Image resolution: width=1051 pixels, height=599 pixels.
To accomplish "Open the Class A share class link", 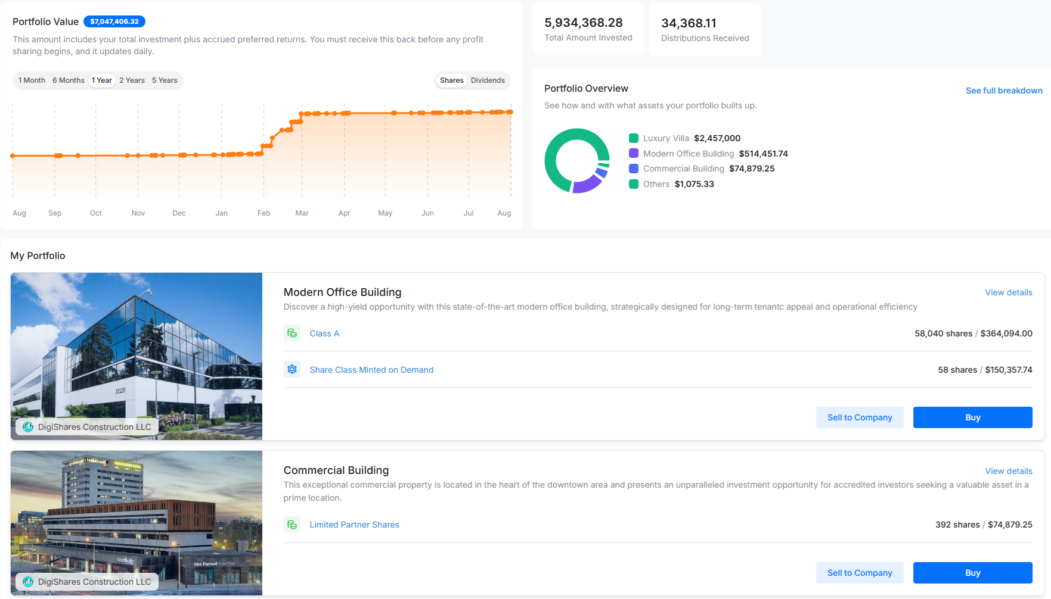I will (x=324, y=333).
